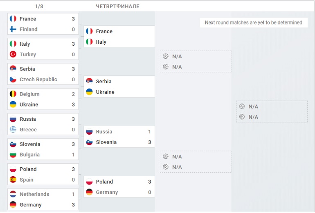315x213 pixels.
Task: Click Czech Republic flag icon
Action: pos(13,80)
